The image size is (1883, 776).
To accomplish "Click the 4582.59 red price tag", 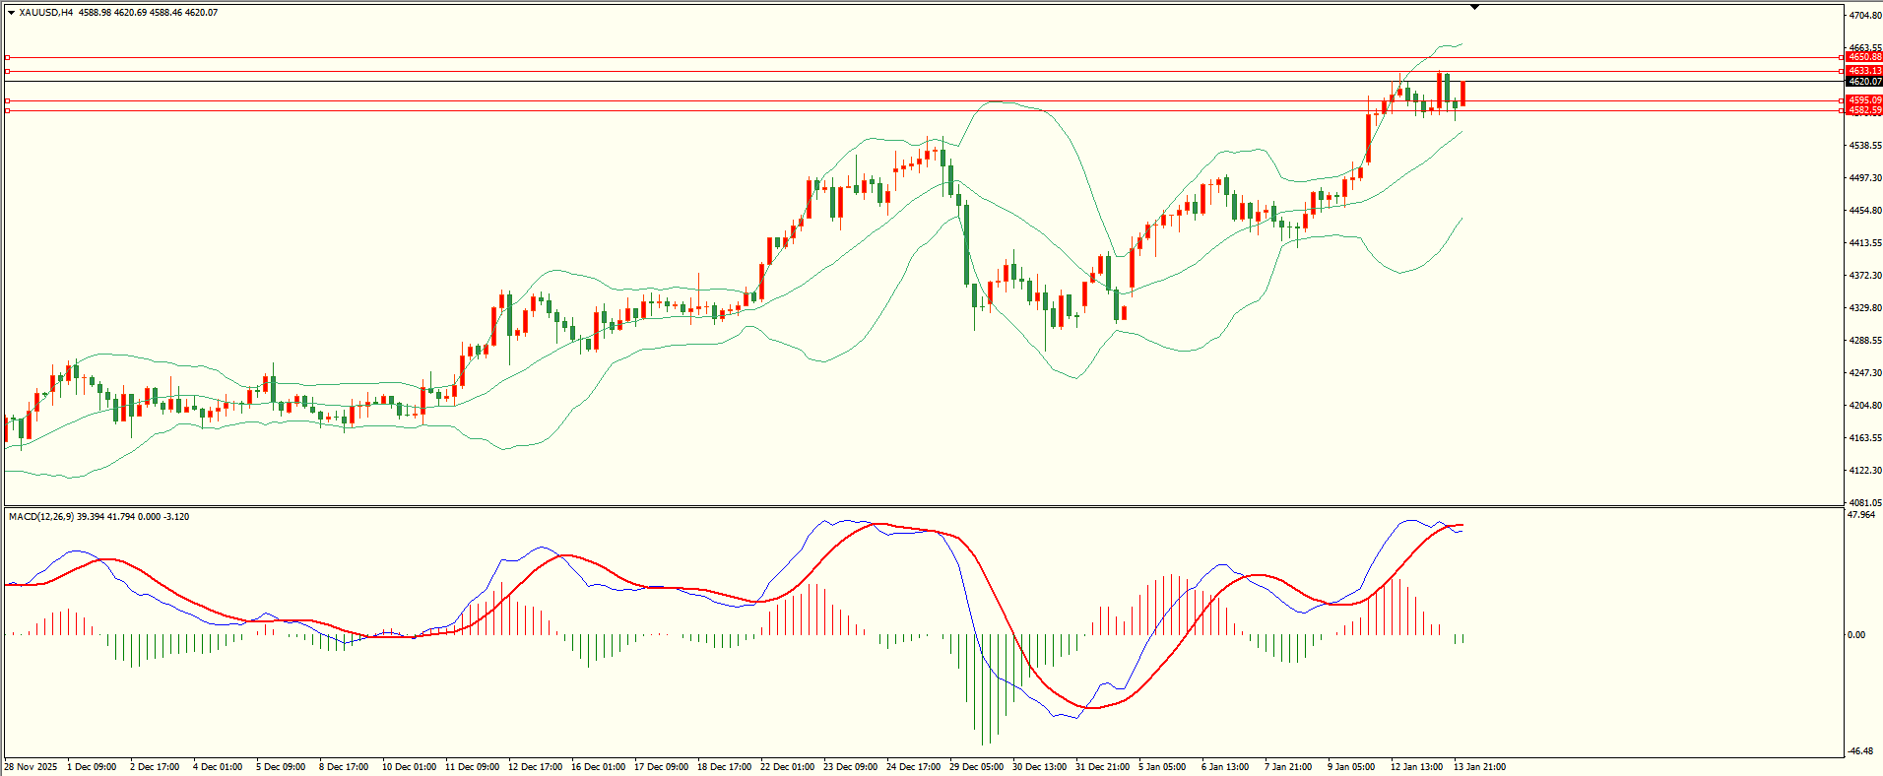I will click(x=1864, y=110).
